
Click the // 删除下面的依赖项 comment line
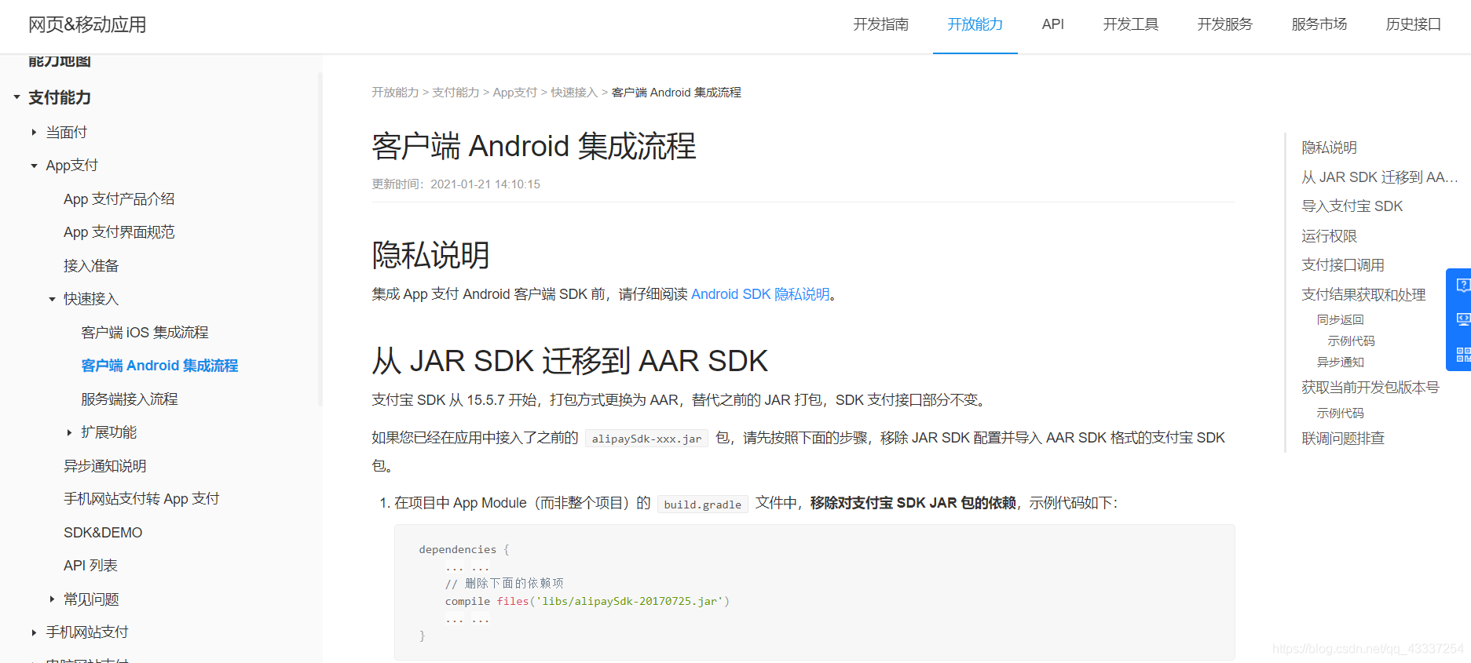pyautogui.click(x=504, y=584)
